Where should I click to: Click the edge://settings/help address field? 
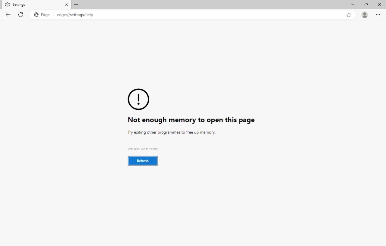coord(75,15)
